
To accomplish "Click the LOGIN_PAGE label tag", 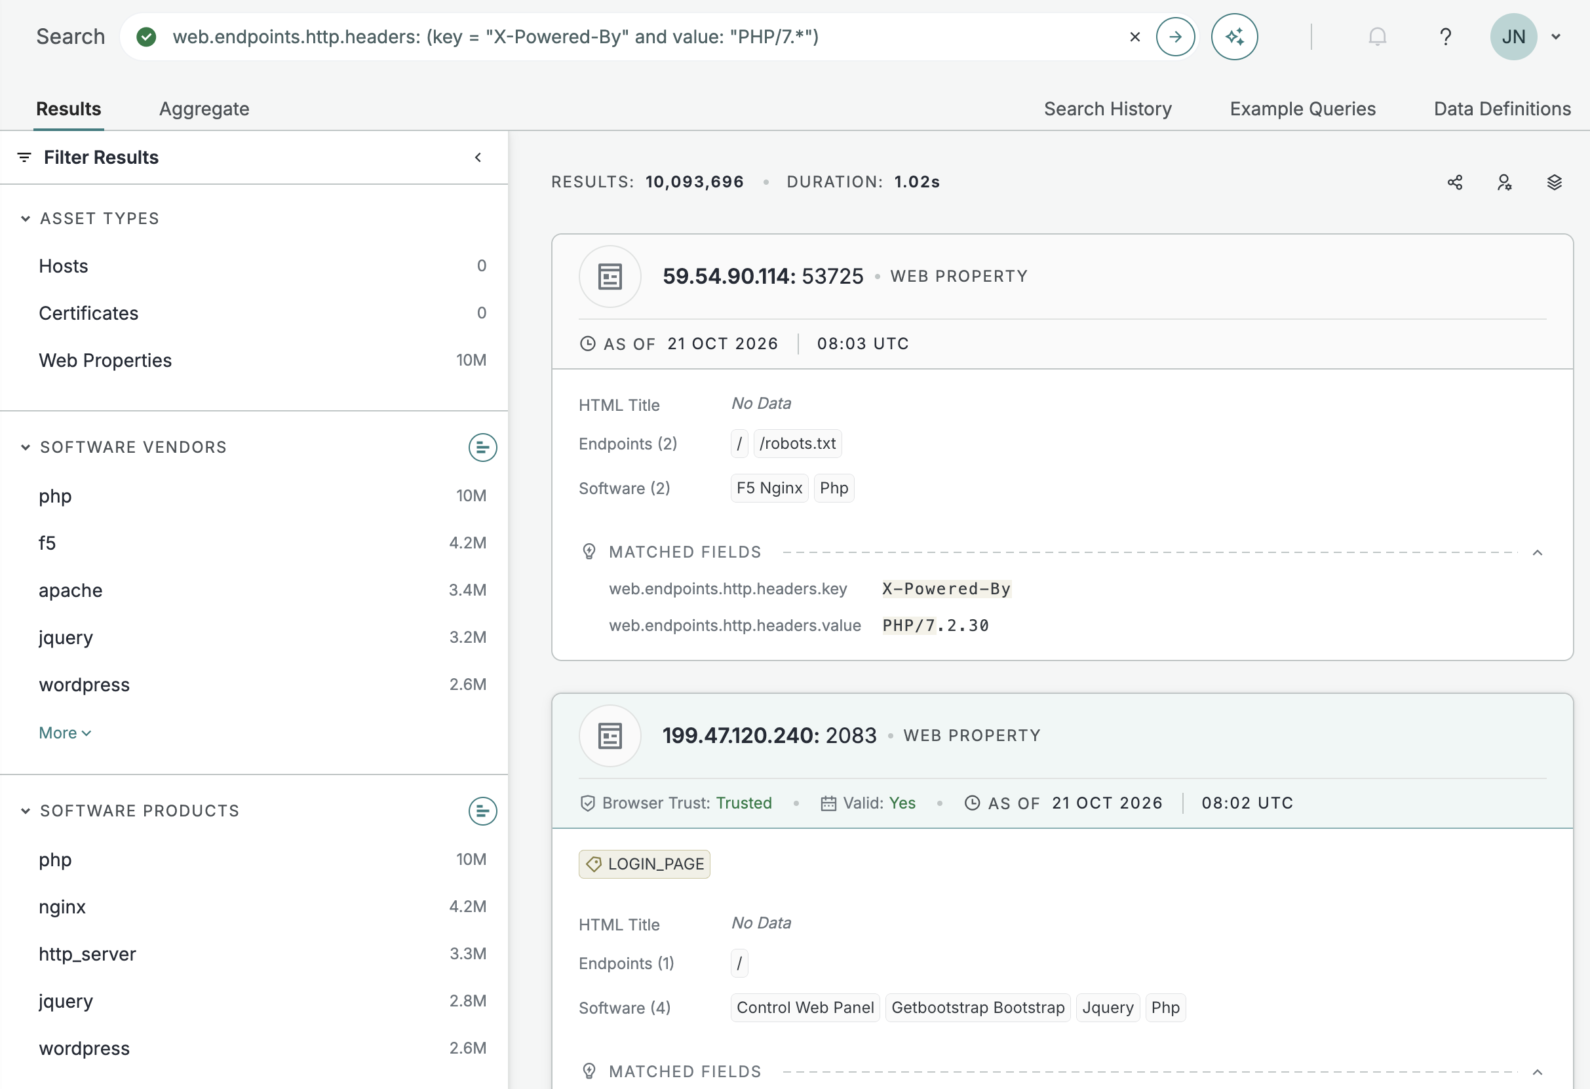I will coord(644,865).
